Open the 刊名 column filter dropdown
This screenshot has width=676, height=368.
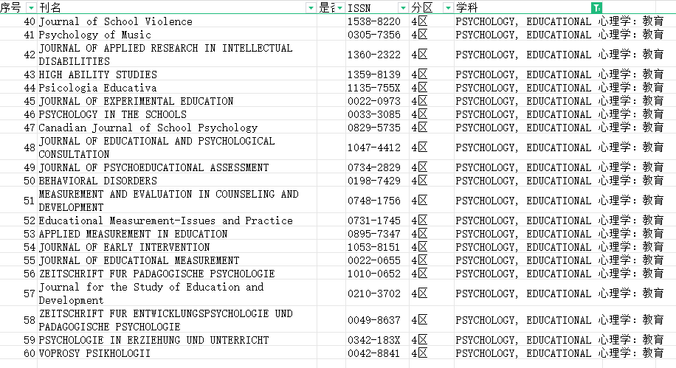click(311, 8)
